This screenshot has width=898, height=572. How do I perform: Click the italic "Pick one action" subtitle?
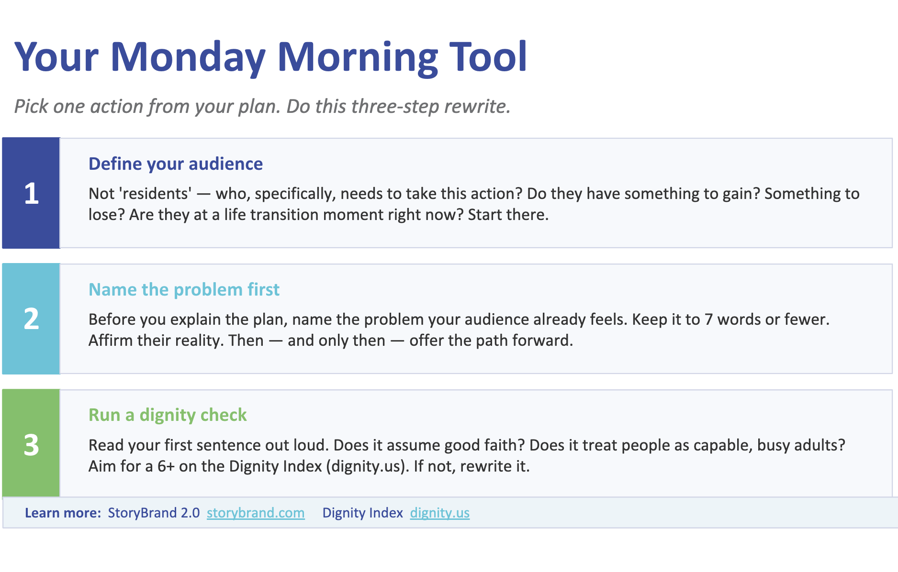coord(262,106)
